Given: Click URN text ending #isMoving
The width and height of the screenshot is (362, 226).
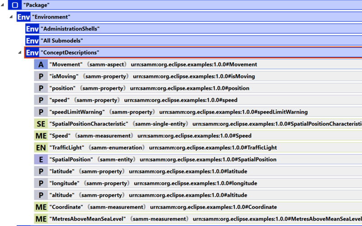Looking at the screenshot, I should tap(194, 77).
